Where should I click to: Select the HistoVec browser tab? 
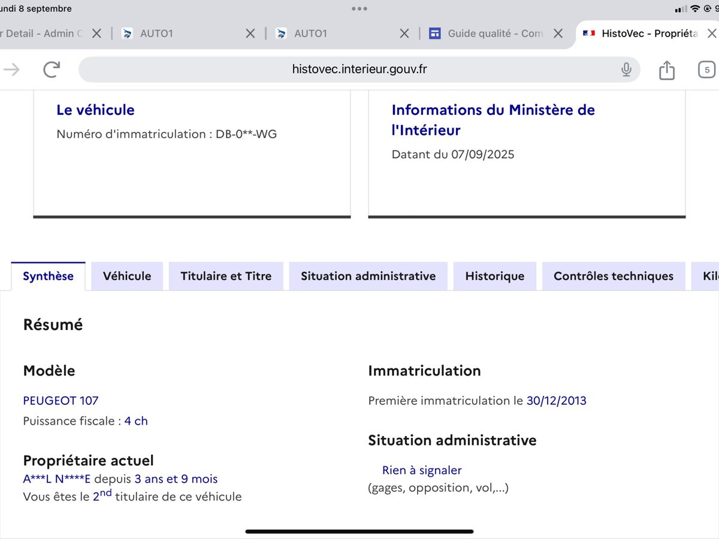(647, 34)
